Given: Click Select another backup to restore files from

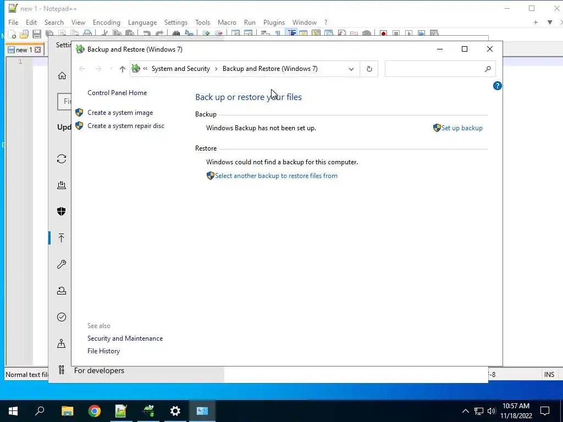Looking at the screenshot, I should coord(276,176).
